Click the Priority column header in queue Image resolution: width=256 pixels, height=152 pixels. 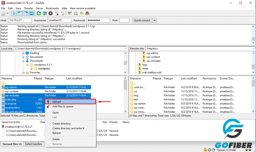(113, 122)
